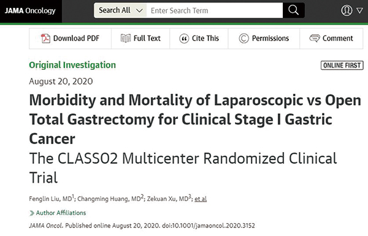Click the open book Full Text icon

[126, 38]
